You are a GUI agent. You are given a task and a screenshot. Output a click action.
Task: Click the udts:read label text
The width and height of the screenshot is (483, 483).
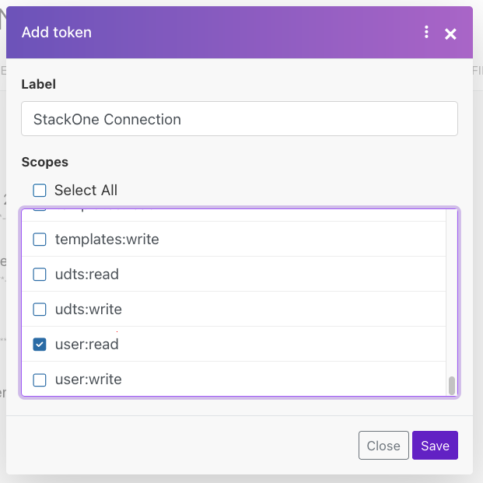click(x=87, y=274)
